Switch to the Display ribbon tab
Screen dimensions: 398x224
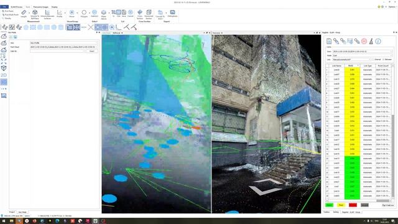(55, 7)
